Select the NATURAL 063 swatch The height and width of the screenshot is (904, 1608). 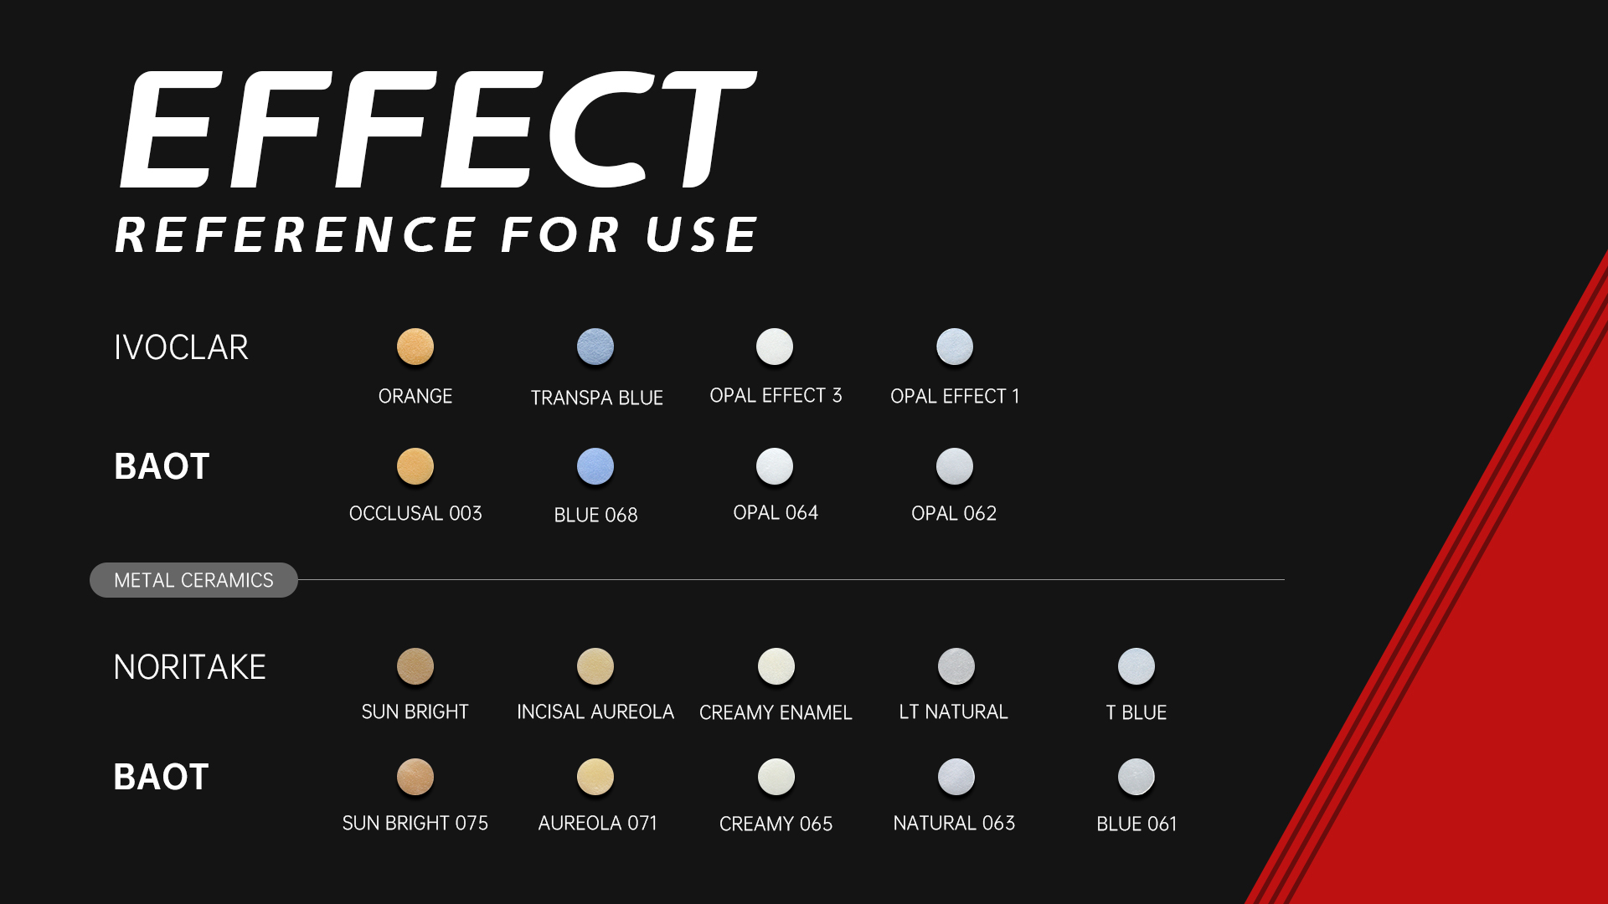click(956, 777)
